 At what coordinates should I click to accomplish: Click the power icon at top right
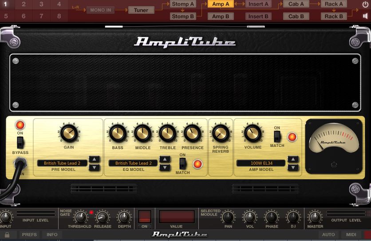[x=365, y=4]
